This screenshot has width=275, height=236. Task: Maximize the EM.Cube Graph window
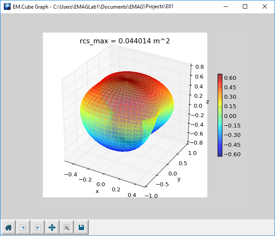tap(245, 7)
